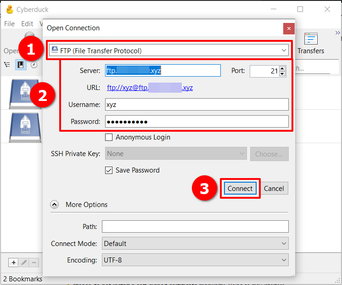The width and height of the screenshot is (342, 285).
Task: Click the Username field
Action: (197, 105)
